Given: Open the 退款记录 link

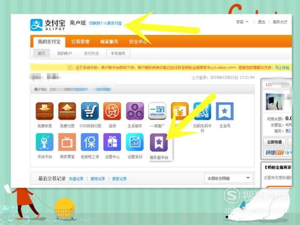Looking at the screenshot, I should [119, 179].
